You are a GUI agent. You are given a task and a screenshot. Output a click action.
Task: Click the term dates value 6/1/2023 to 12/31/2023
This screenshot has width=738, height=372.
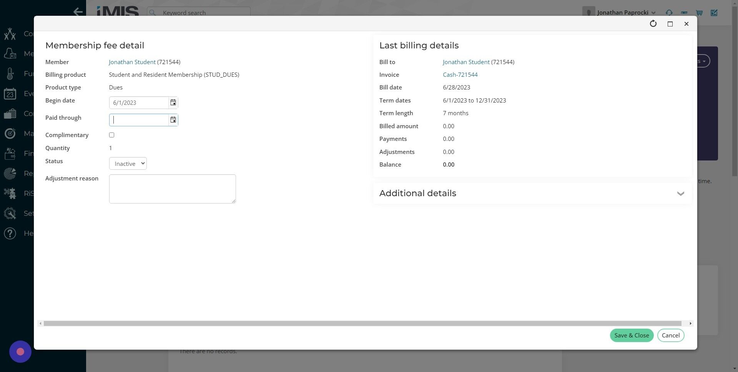pos(474,101)
